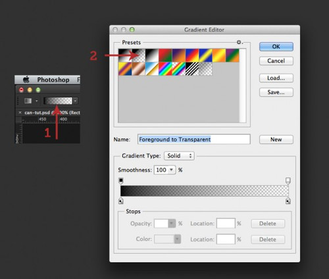Expand the Smoothness value dropdown

click(172, 170)
